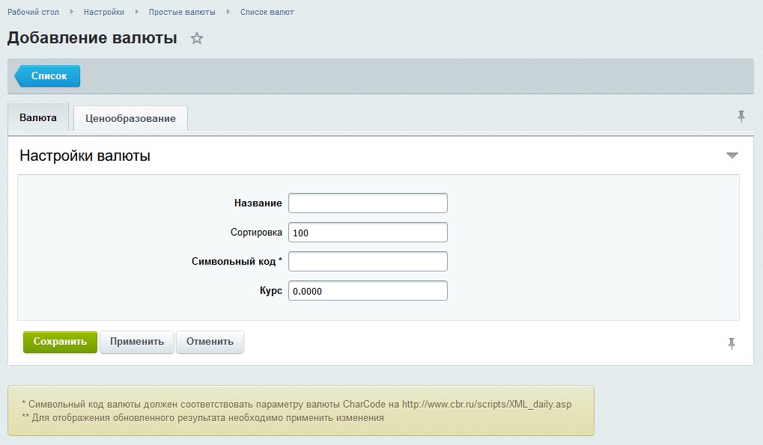Click the Применить button
The image size is (763, 445).
[x=137, y=342]
